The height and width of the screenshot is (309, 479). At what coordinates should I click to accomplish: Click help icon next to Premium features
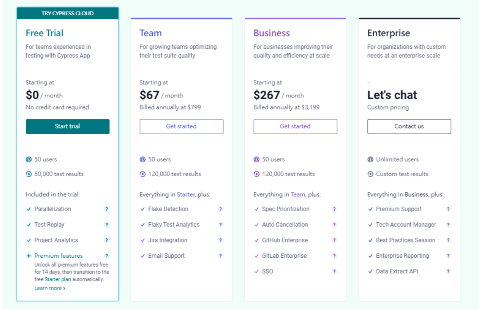pos(107,256)
